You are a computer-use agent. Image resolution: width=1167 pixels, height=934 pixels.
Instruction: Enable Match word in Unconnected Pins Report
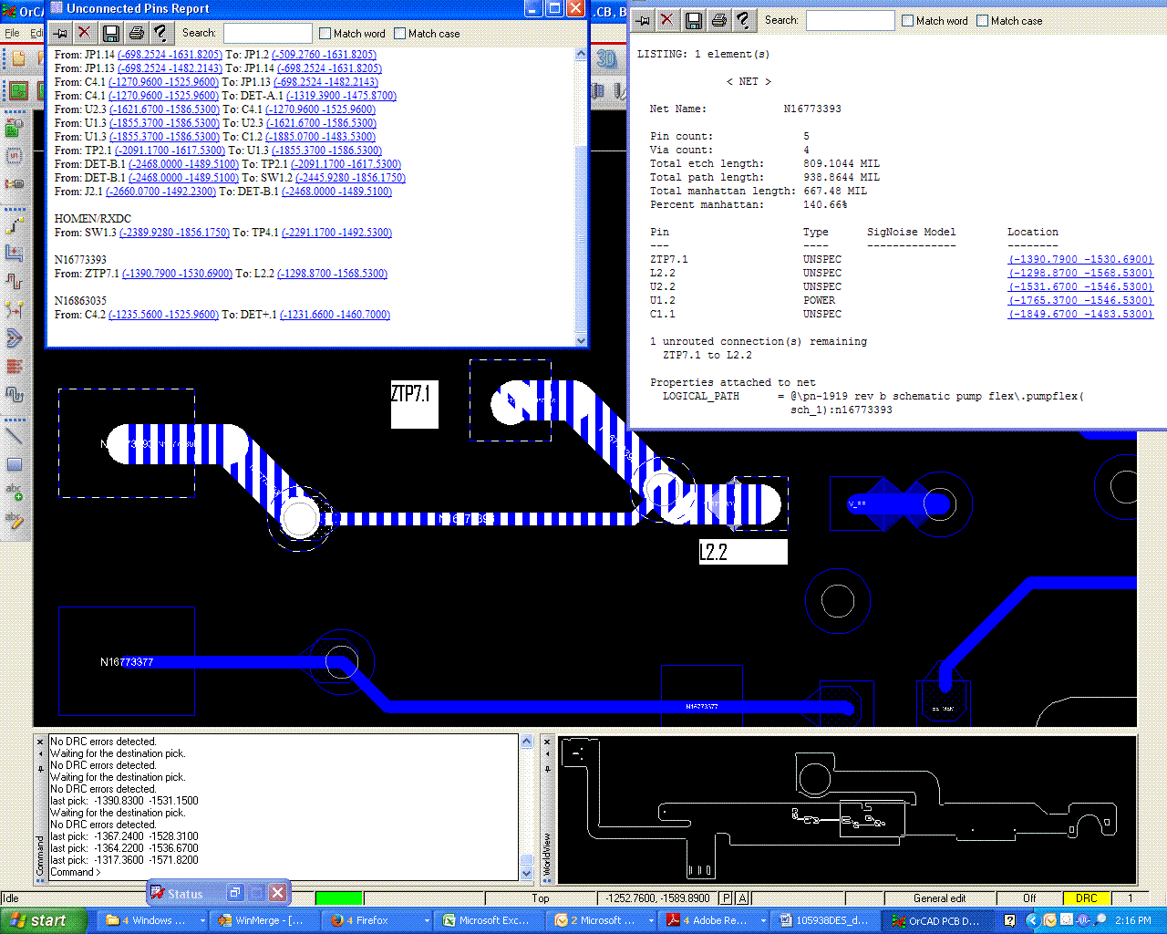325,34
